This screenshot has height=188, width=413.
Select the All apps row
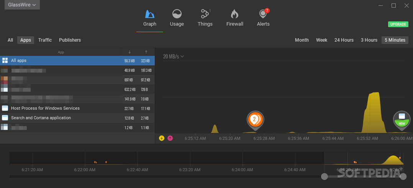(x=77, y=61)
